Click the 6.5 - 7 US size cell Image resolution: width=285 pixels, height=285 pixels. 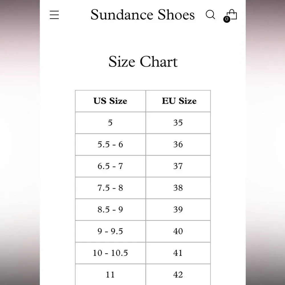pyautogui.click(x=110, y=166)
